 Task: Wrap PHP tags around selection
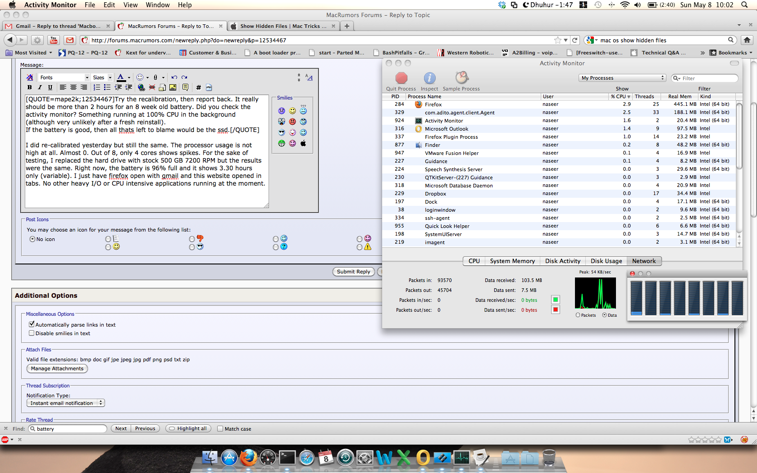coord(209,87)
